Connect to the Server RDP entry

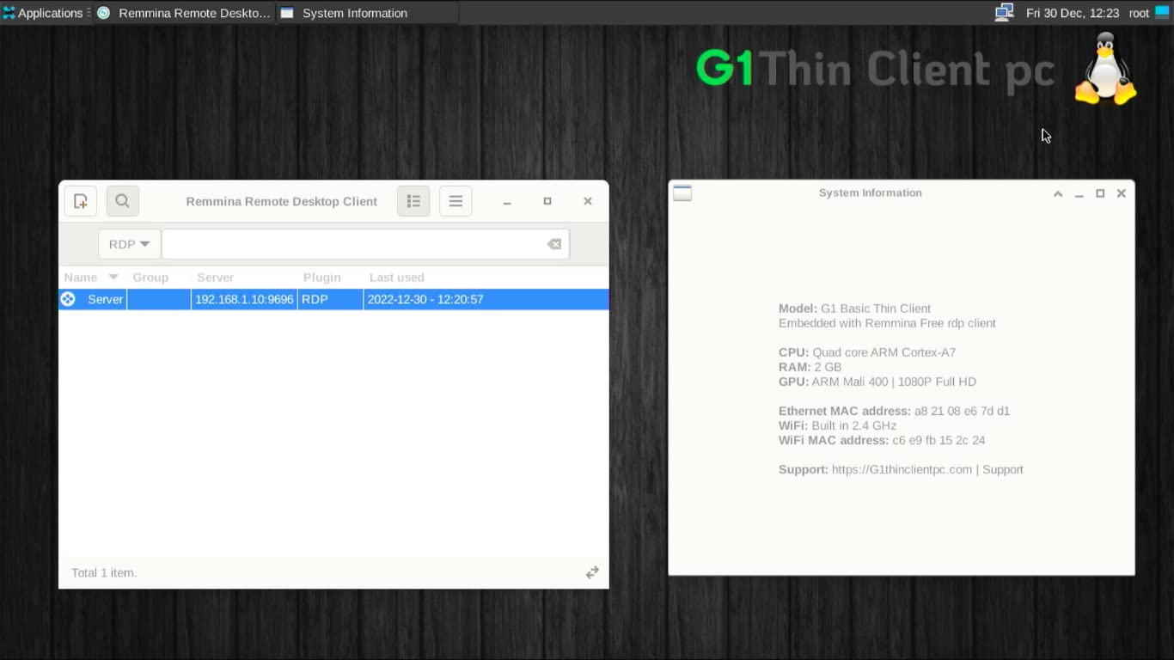[x=105, y=299]
